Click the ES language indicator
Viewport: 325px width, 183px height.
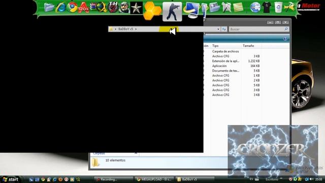tap(251, 179)
